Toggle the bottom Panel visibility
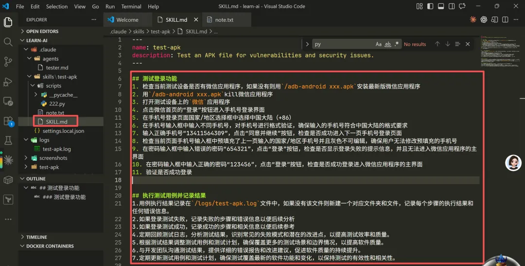Screen dimensions: 525x266 tap(441, 6)
